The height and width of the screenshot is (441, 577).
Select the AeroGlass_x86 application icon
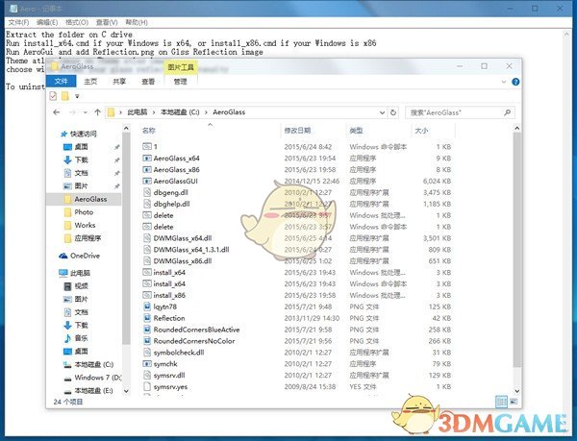click(x=147, y=170)
